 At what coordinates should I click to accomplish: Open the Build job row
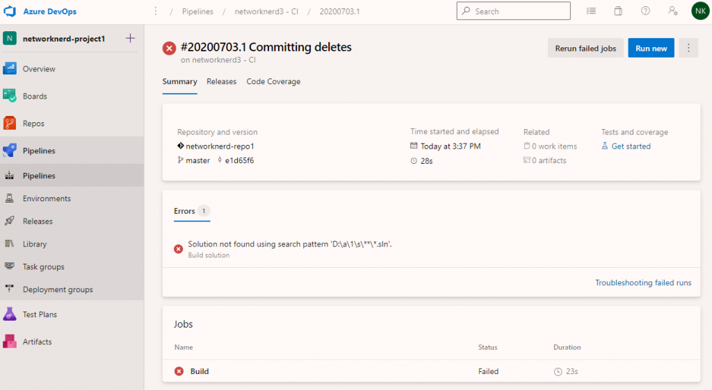(x=431, y=371)
